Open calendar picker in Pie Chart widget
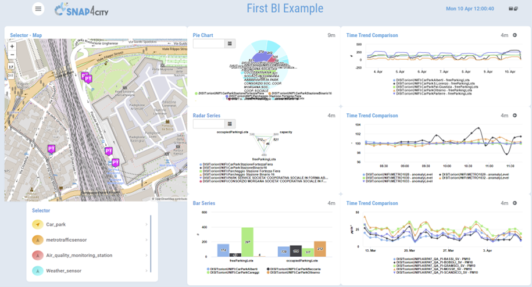This screenshot has width=532, height=287. tap(230, 44)
